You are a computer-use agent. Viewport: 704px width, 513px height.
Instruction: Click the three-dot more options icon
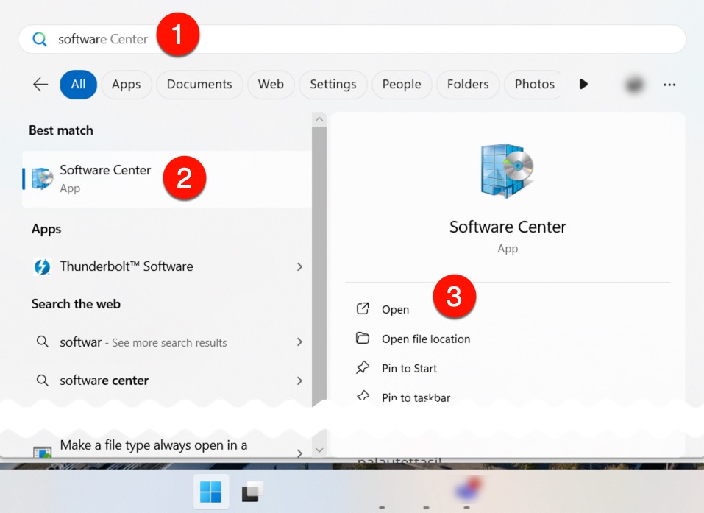click(x=669, y=85)
